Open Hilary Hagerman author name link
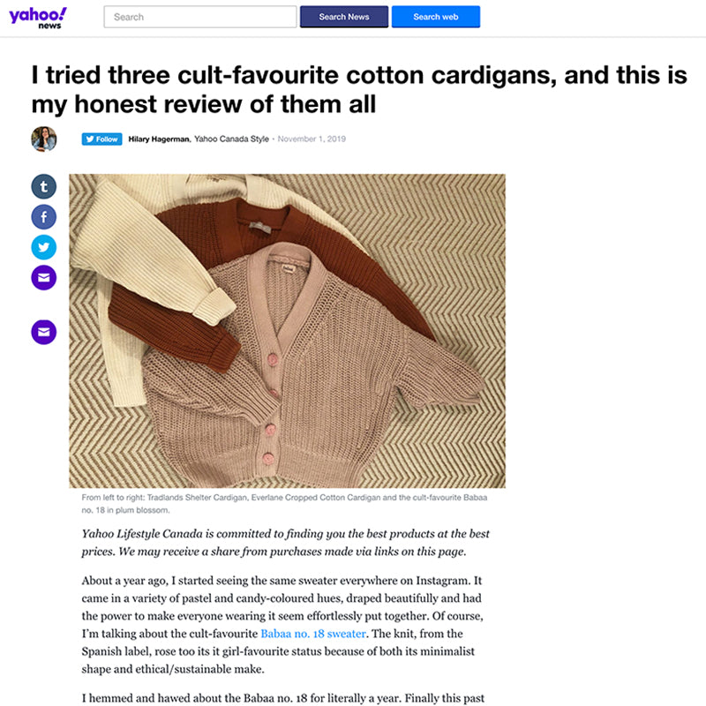 pyautogui.click(x=159, y=139)
